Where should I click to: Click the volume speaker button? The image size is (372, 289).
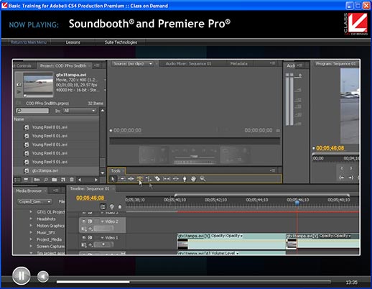[43, 277]
